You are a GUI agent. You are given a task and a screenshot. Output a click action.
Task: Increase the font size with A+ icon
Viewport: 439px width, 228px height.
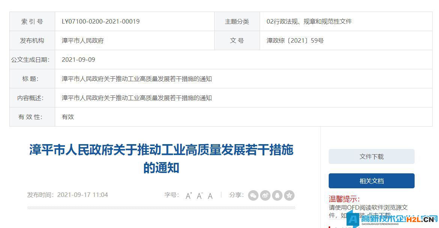188,195
